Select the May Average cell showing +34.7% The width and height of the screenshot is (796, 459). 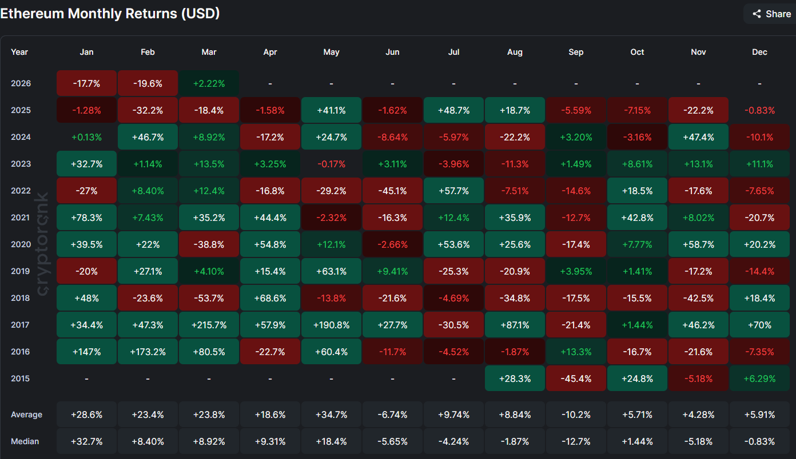[x=331, y=414]
